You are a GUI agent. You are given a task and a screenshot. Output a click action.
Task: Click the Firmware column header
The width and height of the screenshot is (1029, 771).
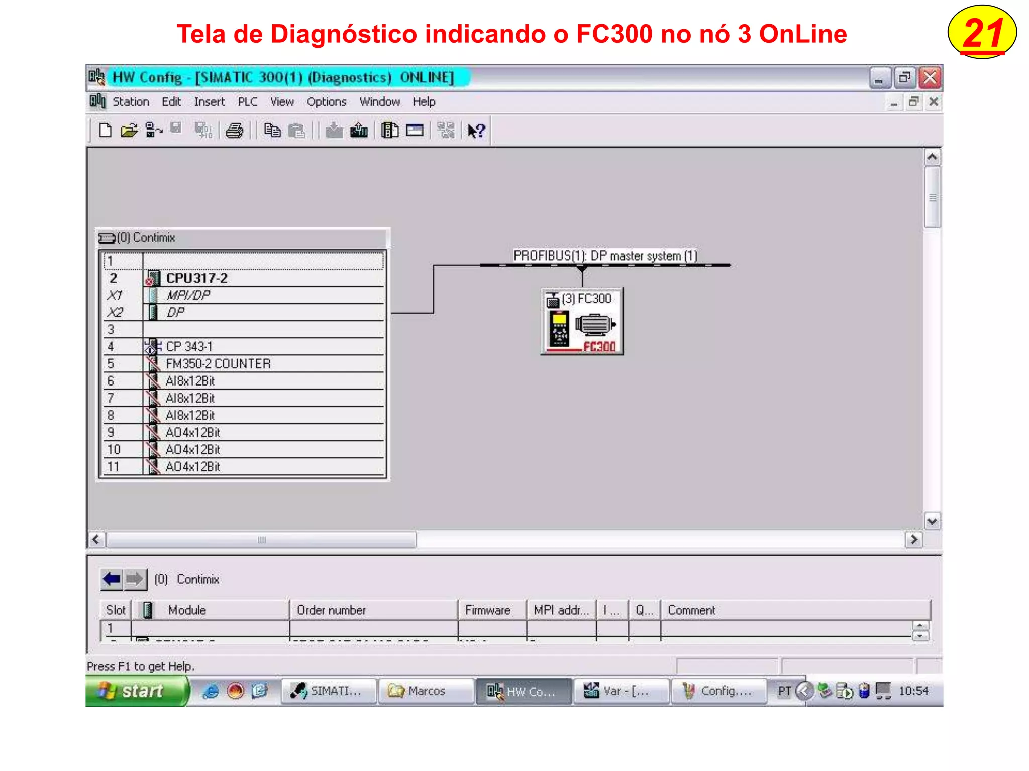[492, 610]
